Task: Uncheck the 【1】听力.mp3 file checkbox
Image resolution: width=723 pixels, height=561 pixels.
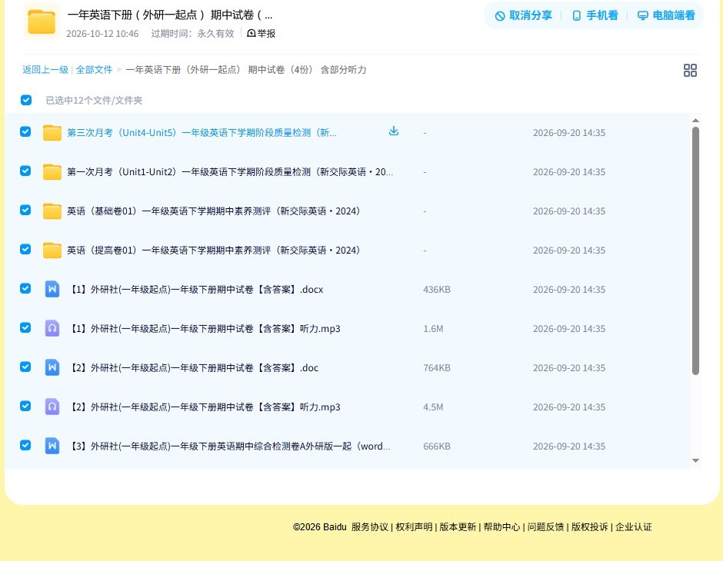Action: (x=25, y=327)
